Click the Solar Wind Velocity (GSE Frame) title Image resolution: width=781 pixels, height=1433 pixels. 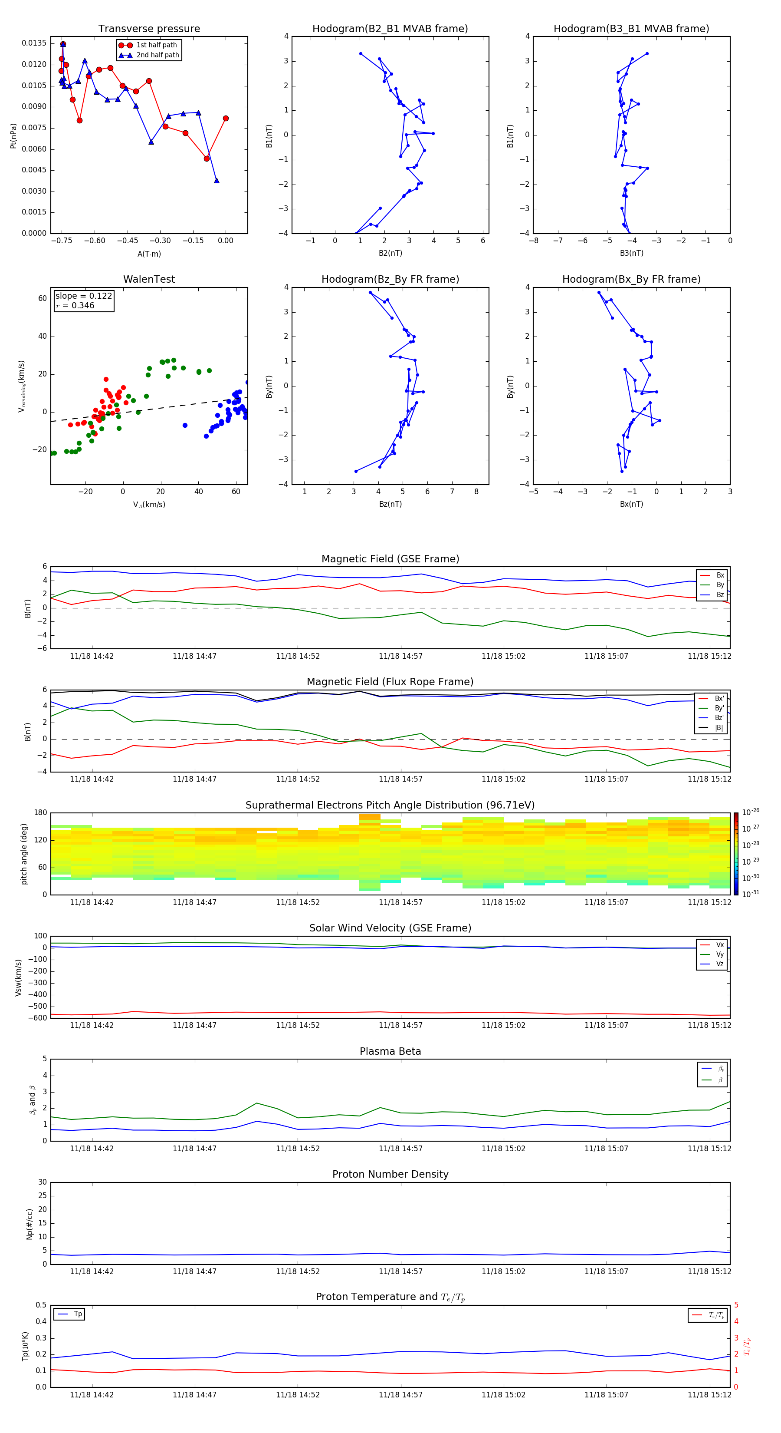click(390, 928)
